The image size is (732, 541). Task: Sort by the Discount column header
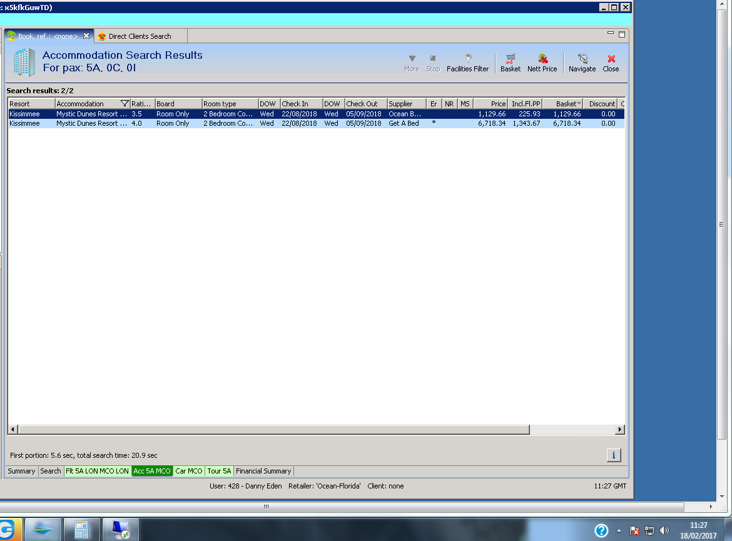[x=601, y=104]
